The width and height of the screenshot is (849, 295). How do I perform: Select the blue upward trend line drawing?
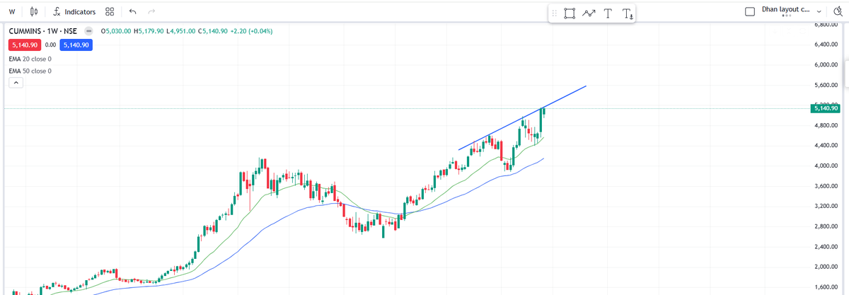point(523,117)
